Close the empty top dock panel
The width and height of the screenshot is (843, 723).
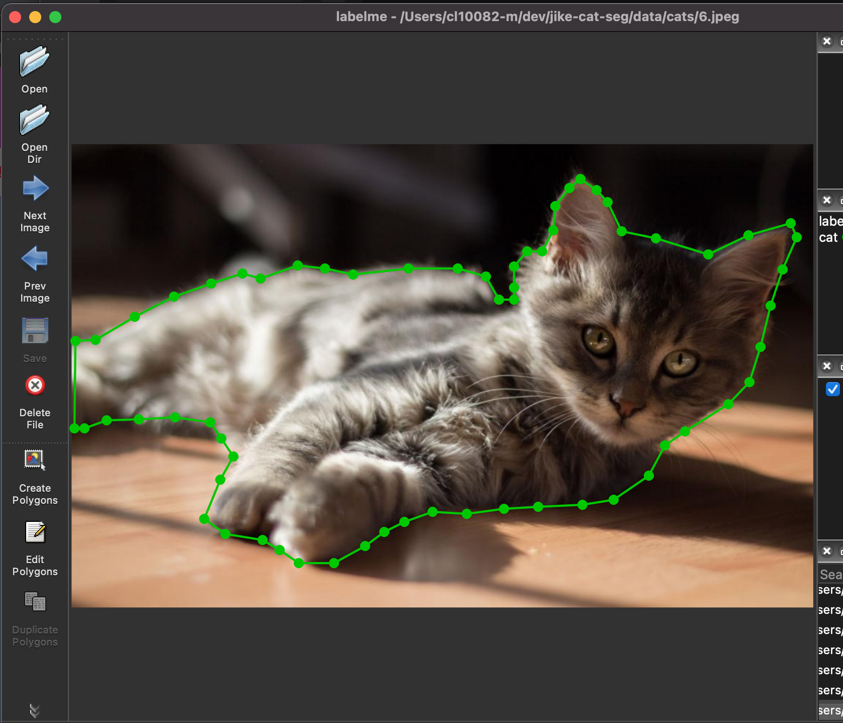coord(826,41)
